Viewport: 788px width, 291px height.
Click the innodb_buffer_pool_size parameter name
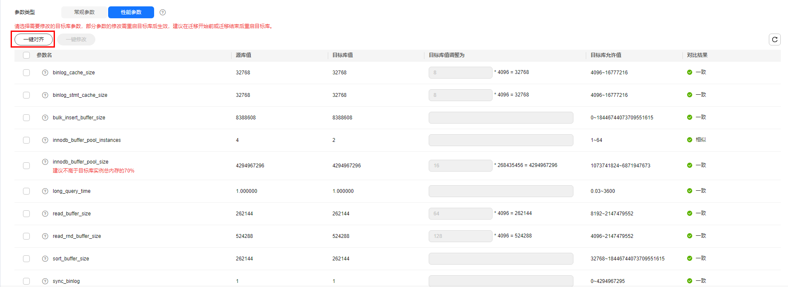(x=80, y=162)
